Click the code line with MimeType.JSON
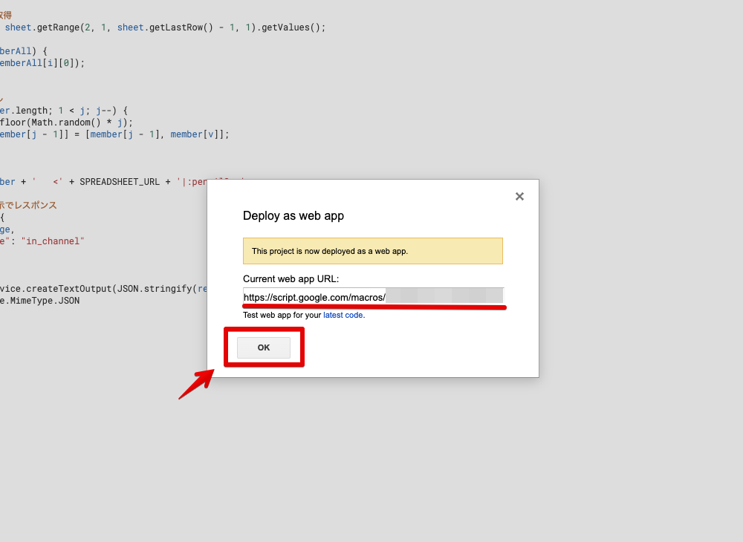The image size is (743, 542). click(x=40, y=301)
